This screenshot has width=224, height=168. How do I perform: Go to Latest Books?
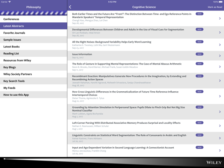coord(34,46)
